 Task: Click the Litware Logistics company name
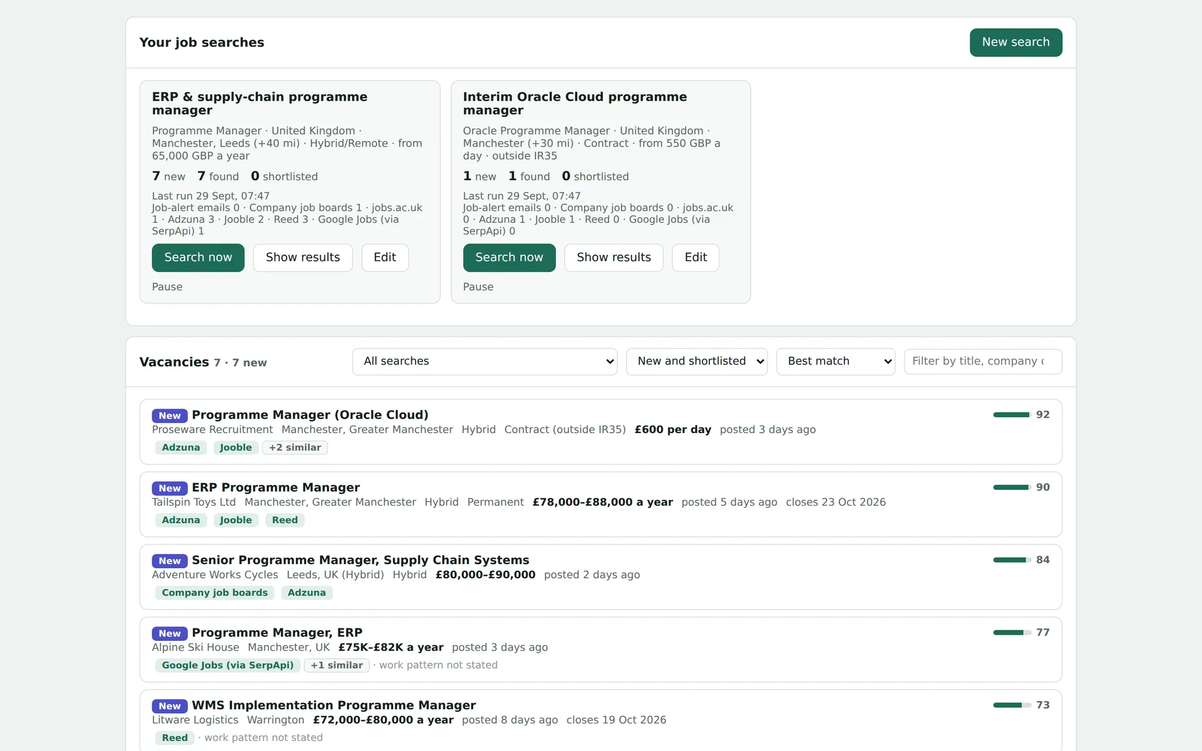pyautogui.click(x=195, y=720)
